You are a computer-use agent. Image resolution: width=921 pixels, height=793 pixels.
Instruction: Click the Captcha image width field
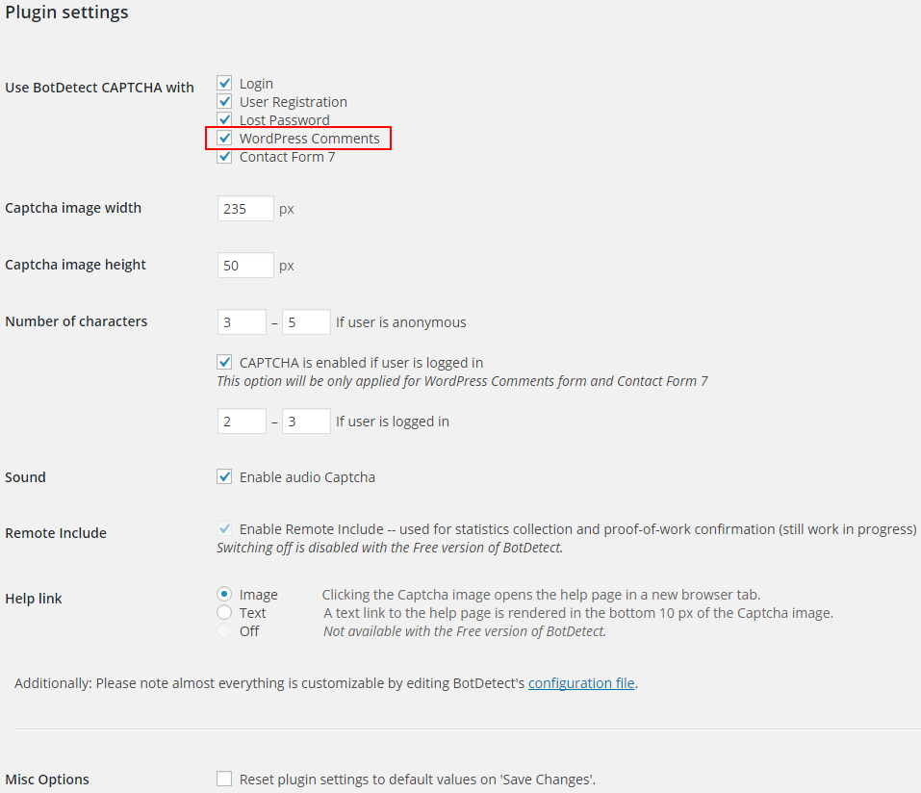(x=245, y=208)
